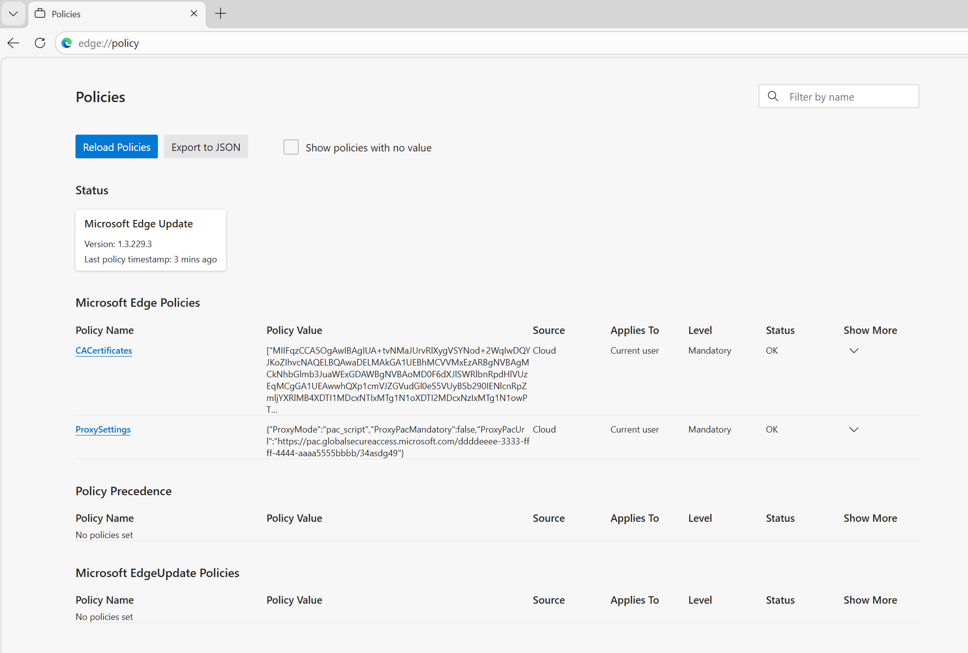Select the 'Version: 1.3.229.3' text

[x=118, y=244]
